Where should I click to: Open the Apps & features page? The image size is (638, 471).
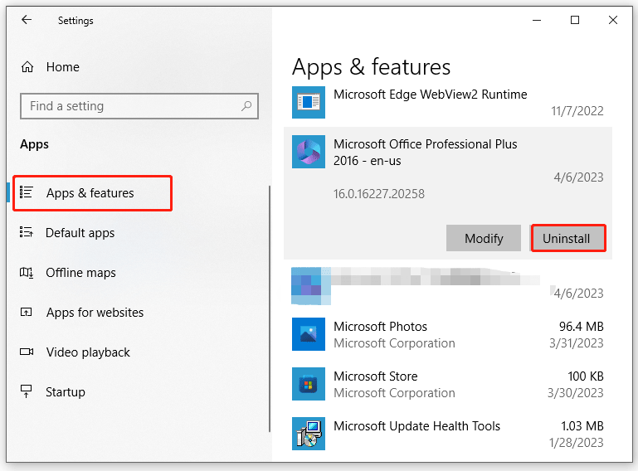(90, 193)
